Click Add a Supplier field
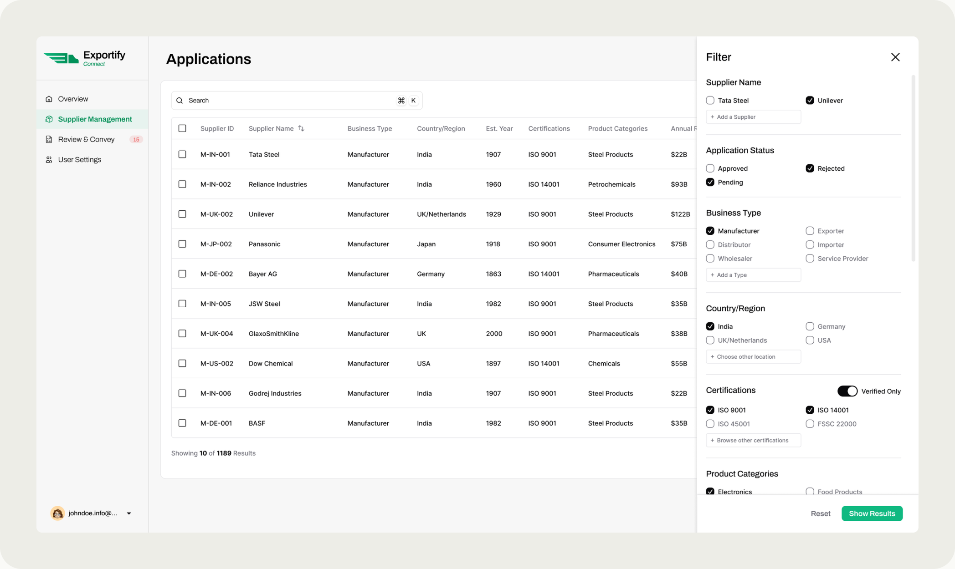 pyautogui.click(x=753, y=117)
